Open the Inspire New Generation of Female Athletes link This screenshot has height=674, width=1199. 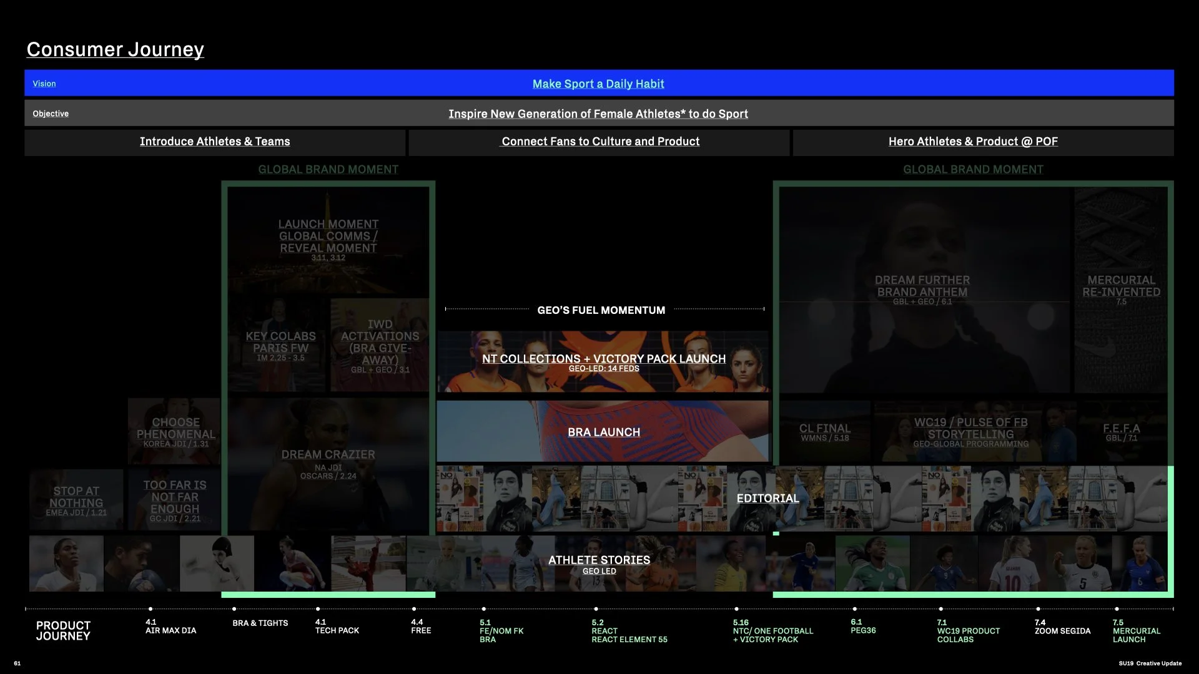[x=598, y=114]
